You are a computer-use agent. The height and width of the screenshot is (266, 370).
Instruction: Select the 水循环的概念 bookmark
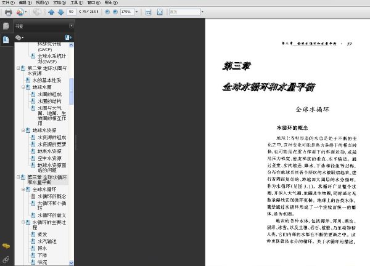click(x=52, y=196)
